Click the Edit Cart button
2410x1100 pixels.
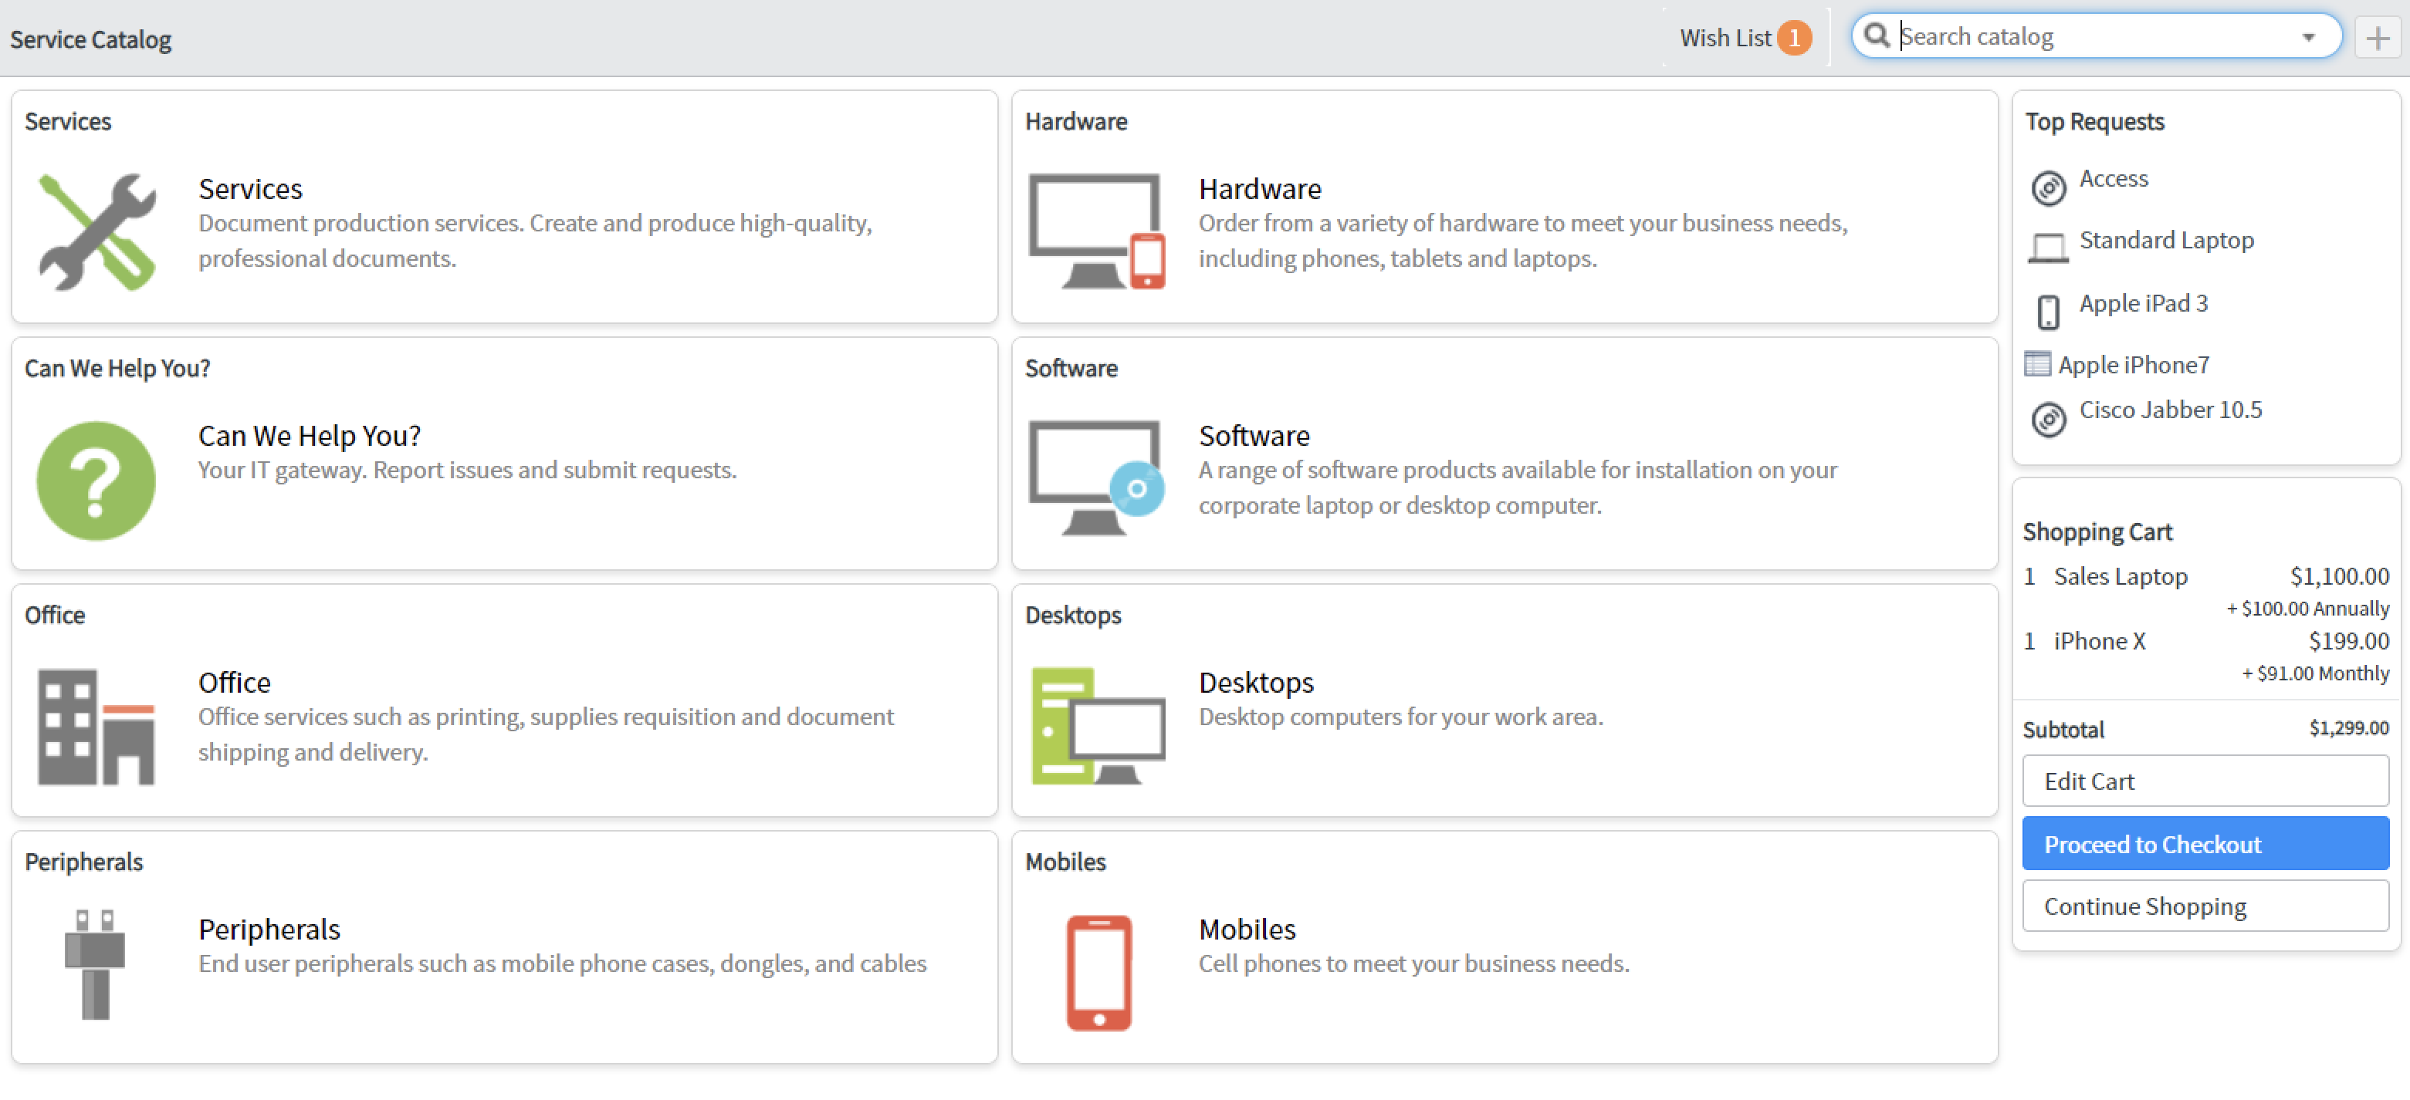pos(2204,781)
